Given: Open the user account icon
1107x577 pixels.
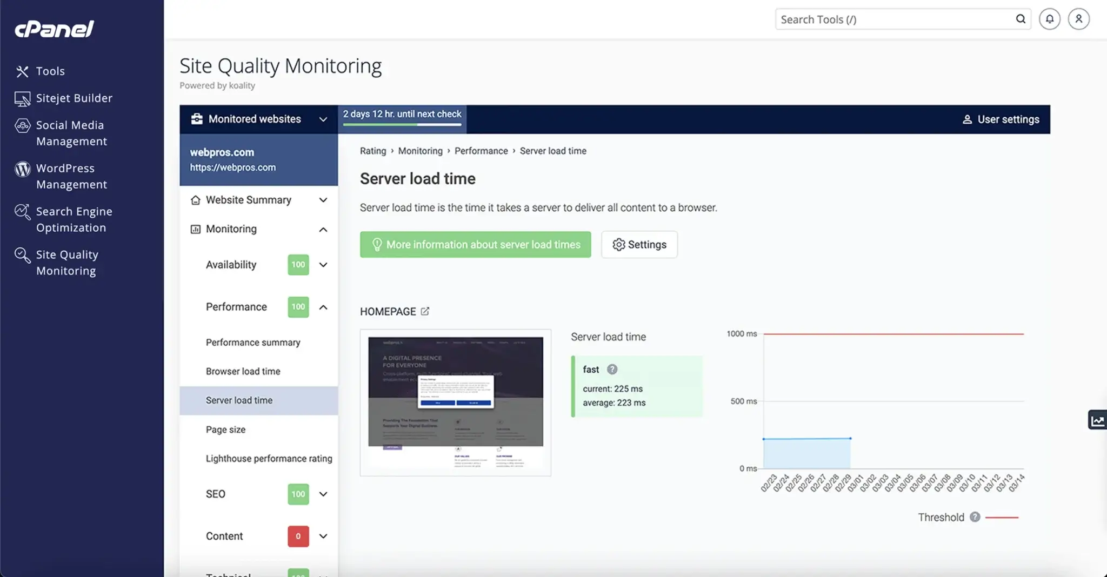Looking at the screenshot, I should point(1078,19).
